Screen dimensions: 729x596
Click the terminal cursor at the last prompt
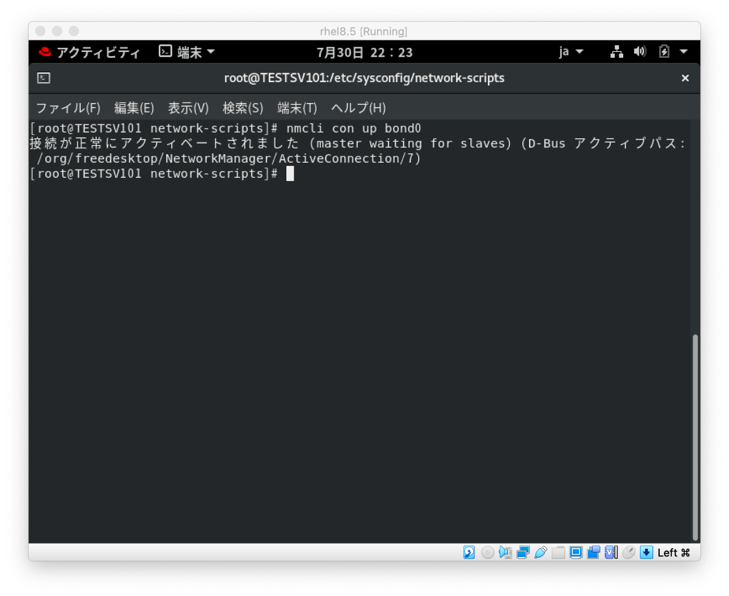(x=290, y=174)
